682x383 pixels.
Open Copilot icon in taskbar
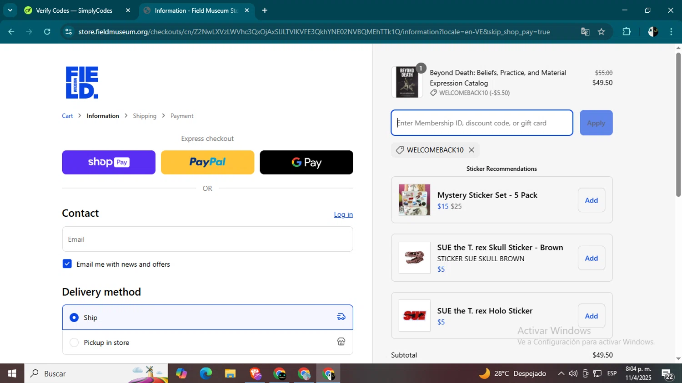(181, 373)
